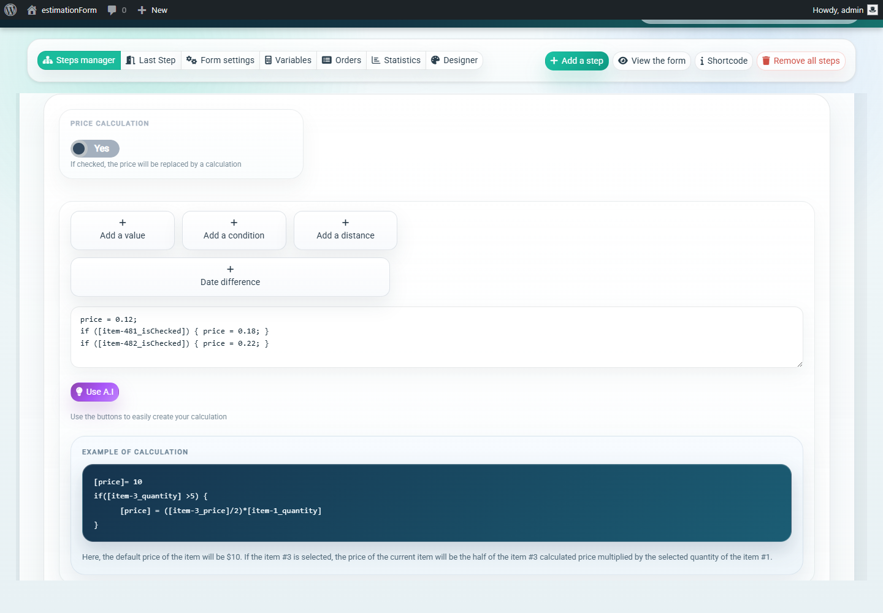
Task: Click the '[price]= 10' example line
Action: coord(118,482)
